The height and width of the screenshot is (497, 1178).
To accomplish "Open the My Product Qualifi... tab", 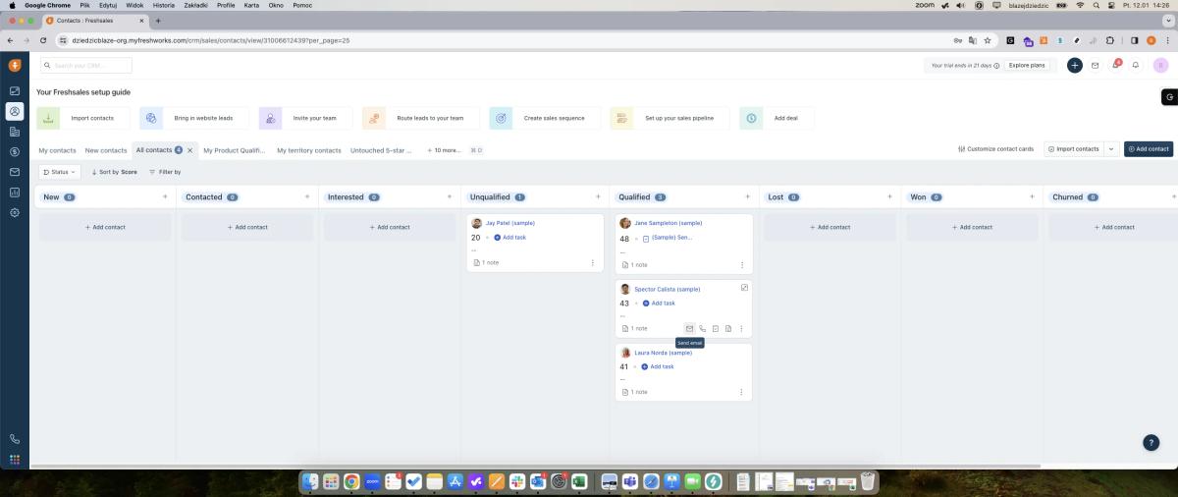I will point(235,150).
